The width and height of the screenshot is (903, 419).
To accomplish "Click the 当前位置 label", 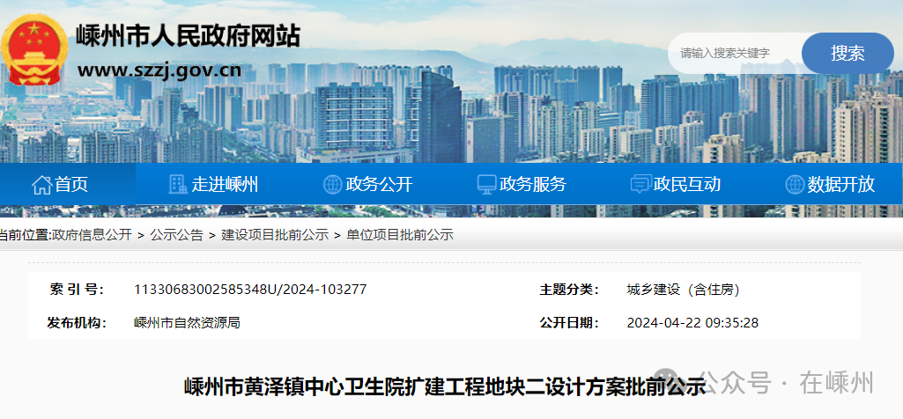I will point(26,235).
